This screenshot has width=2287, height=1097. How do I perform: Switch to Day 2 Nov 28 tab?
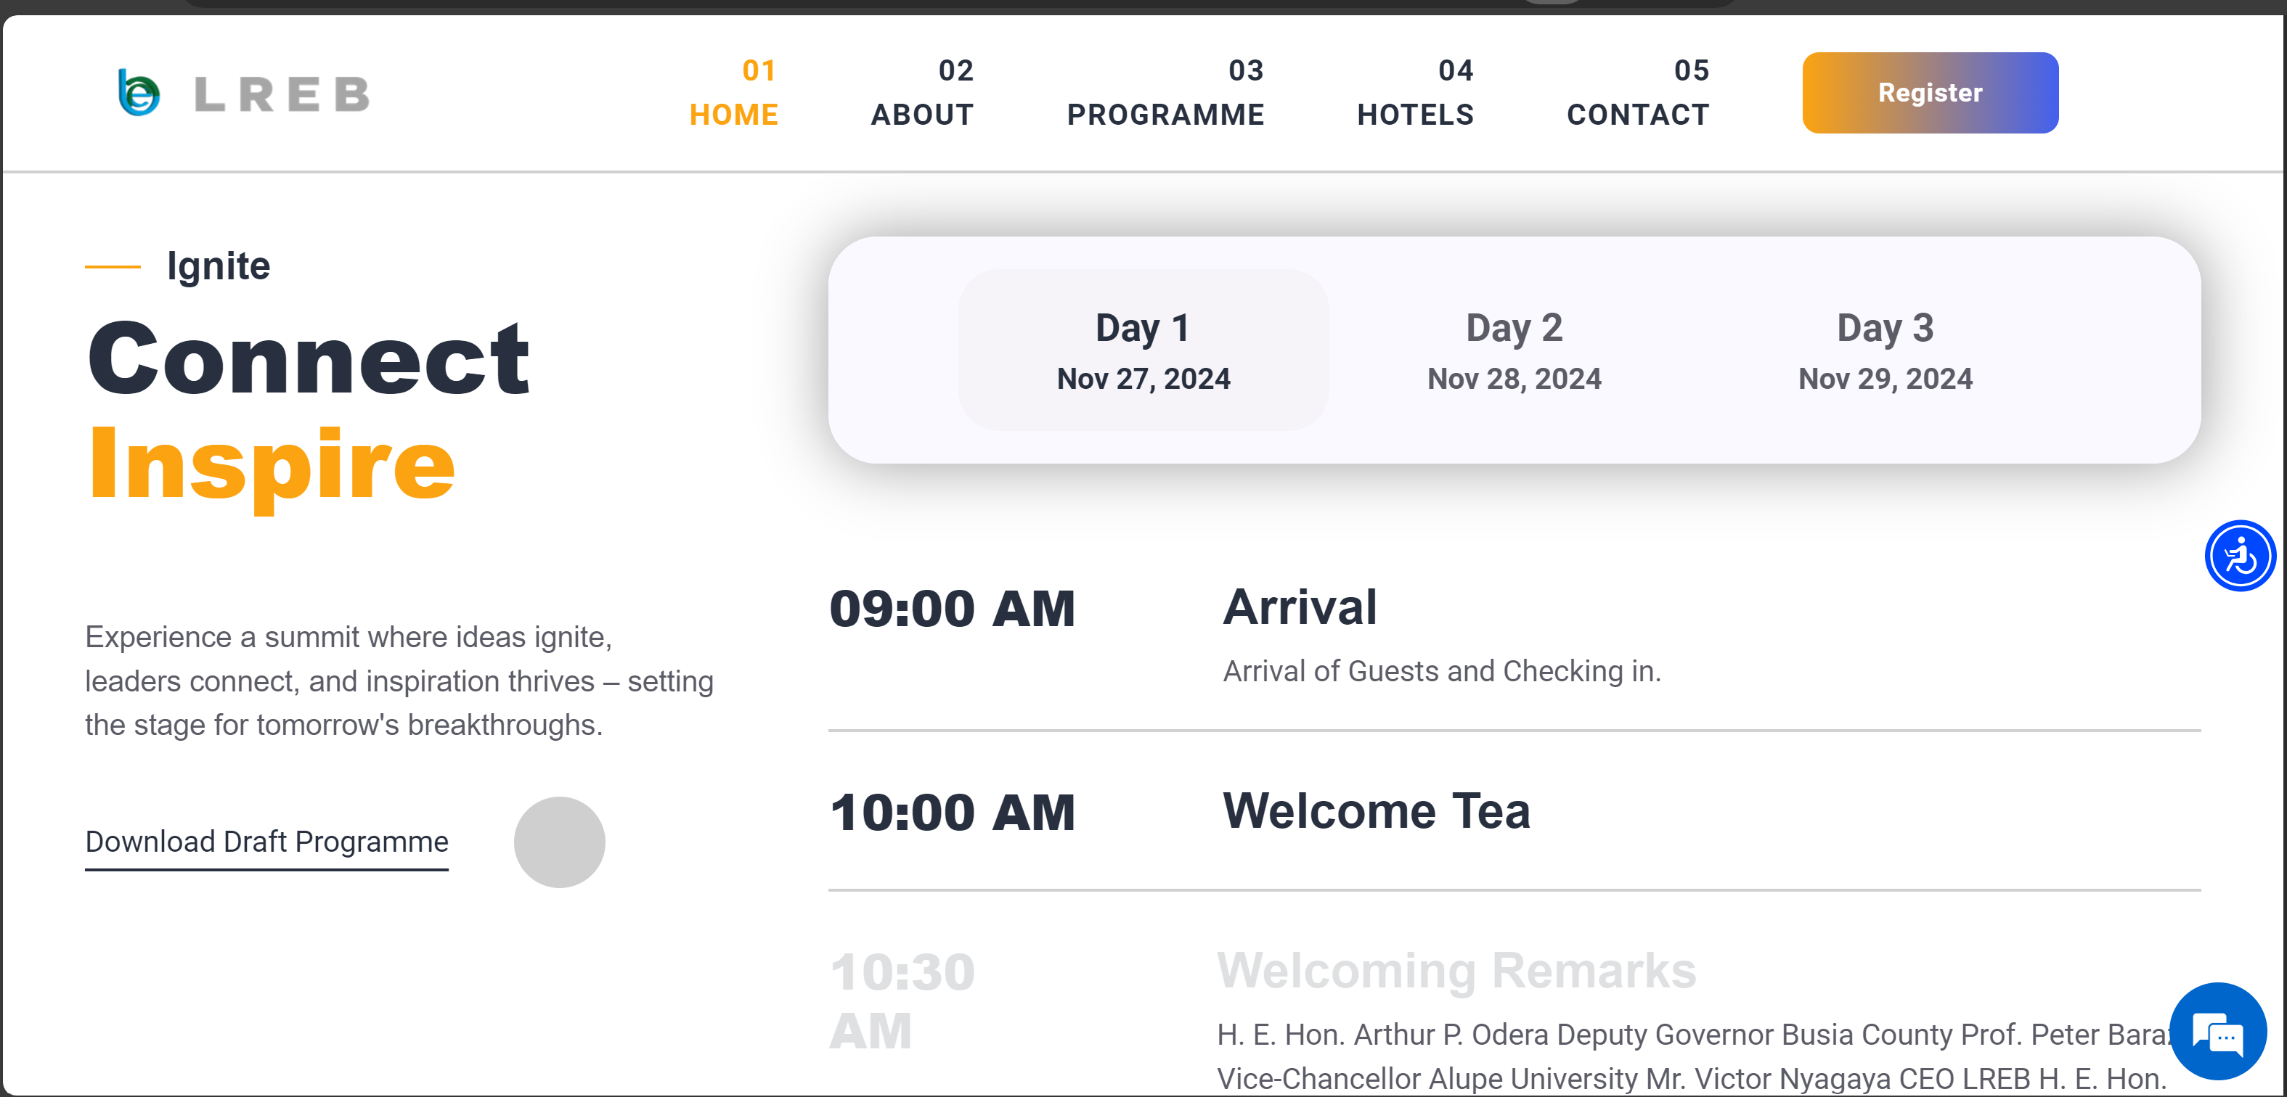(1514, 350)
